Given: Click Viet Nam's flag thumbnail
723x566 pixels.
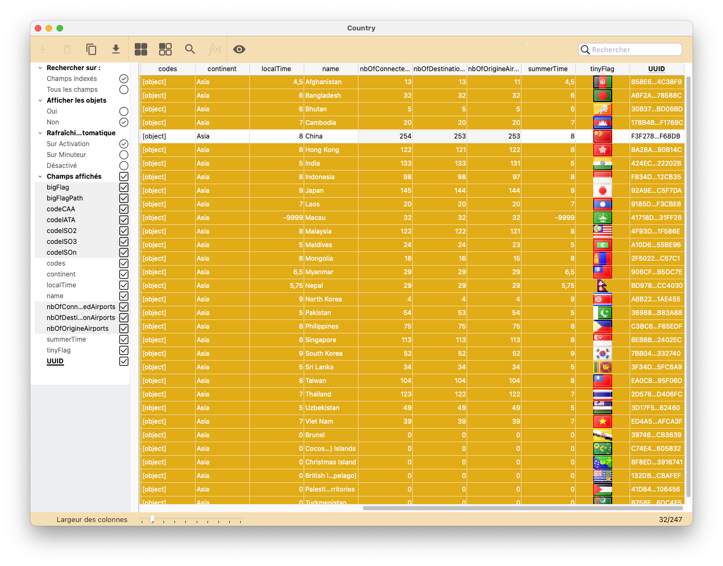Looking at the screenshot, I should pyautogui.click(x=602, y=422).
